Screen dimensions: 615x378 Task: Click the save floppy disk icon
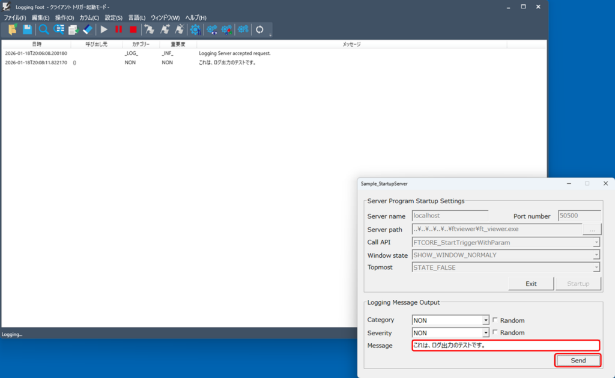27,29
